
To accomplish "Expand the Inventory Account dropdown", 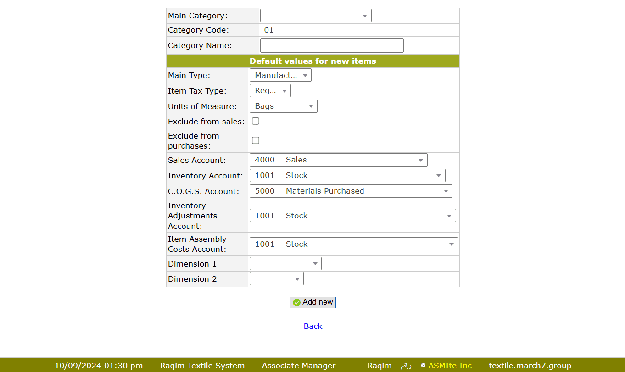I will click(347, 176).
